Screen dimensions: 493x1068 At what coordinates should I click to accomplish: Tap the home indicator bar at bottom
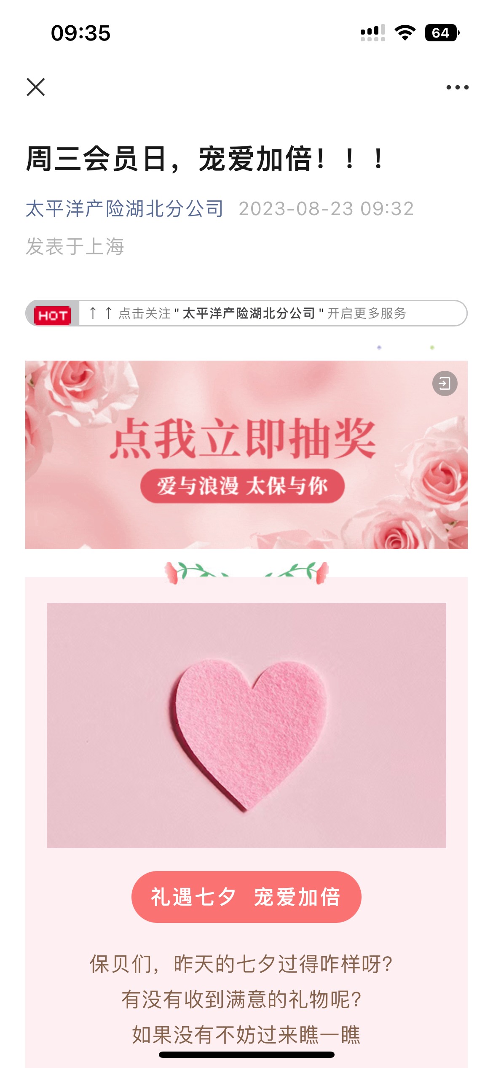pyautogui.click(x=246, y=1055)
